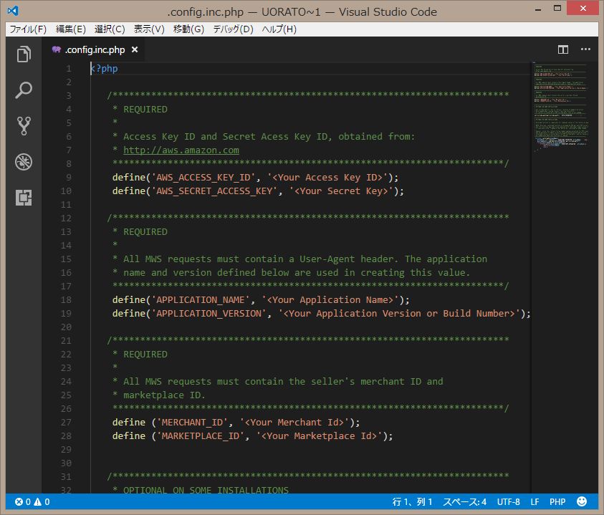Click comment text 'marketplace ID.'
Image resolution: width=604 pixels, height=515 pixels.
[164, 395]
